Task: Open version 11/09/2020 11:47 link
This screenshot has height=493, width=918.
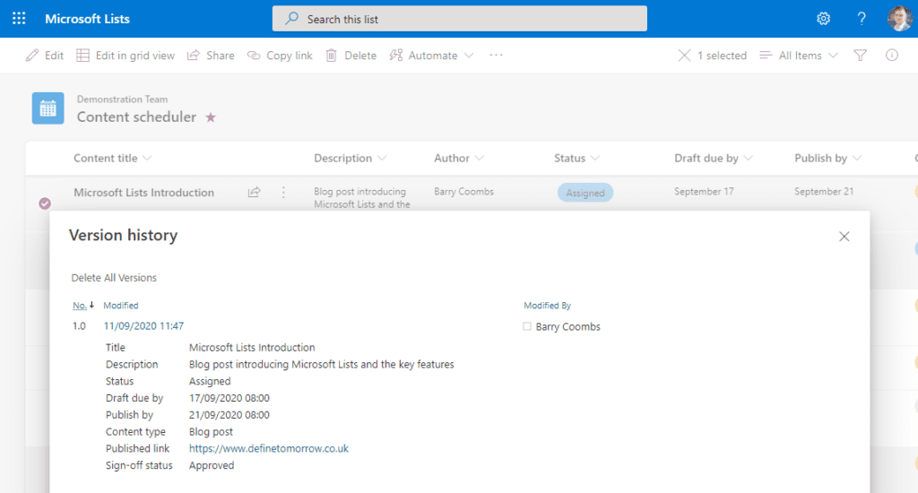Action: [144, 326]
